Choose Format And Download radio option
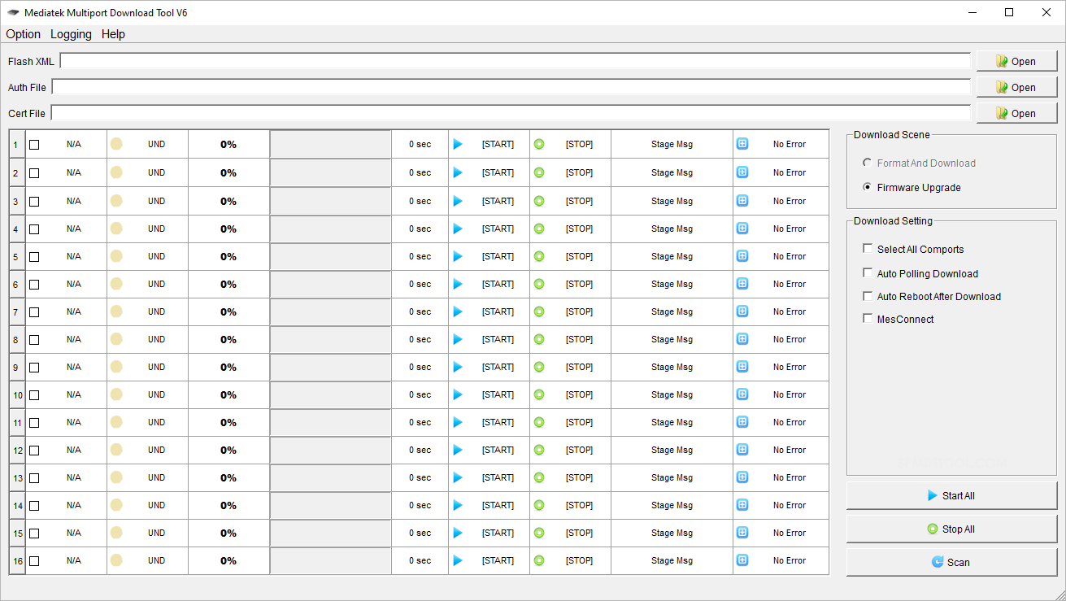1066x601 pixels. coord(868,163)
